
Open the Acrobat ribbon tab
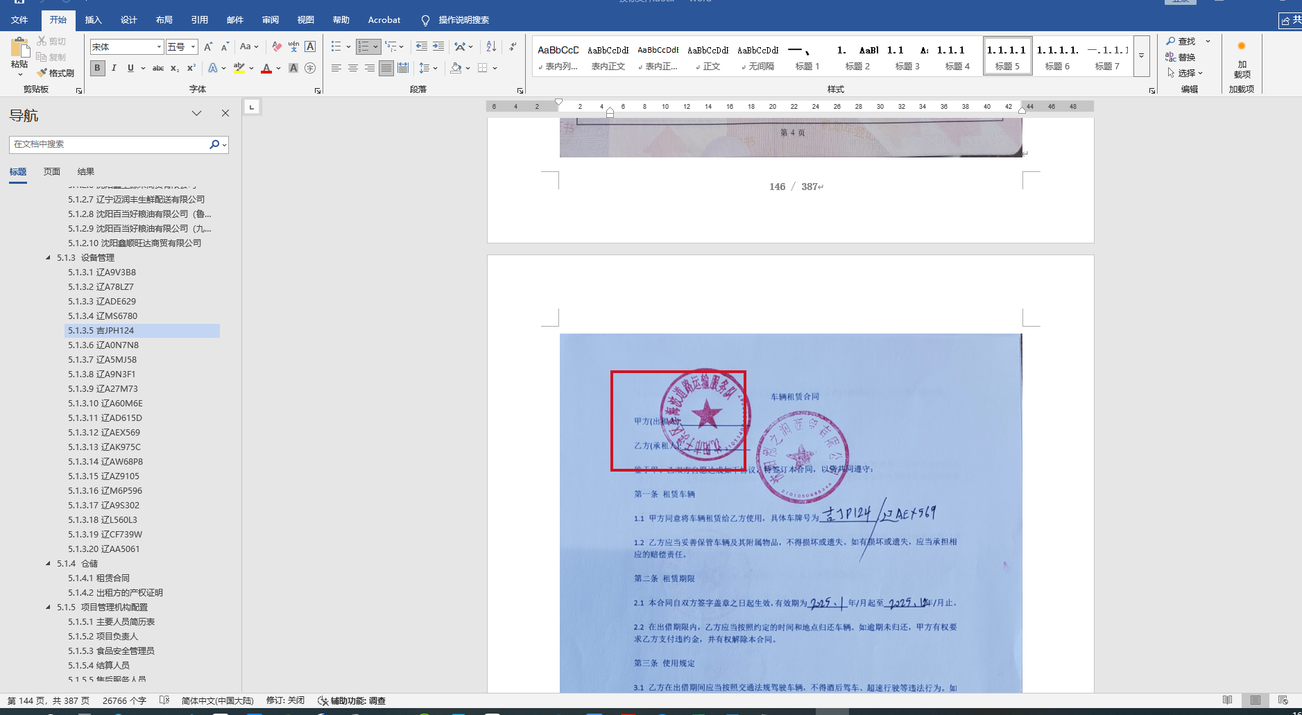coord(384,20)
